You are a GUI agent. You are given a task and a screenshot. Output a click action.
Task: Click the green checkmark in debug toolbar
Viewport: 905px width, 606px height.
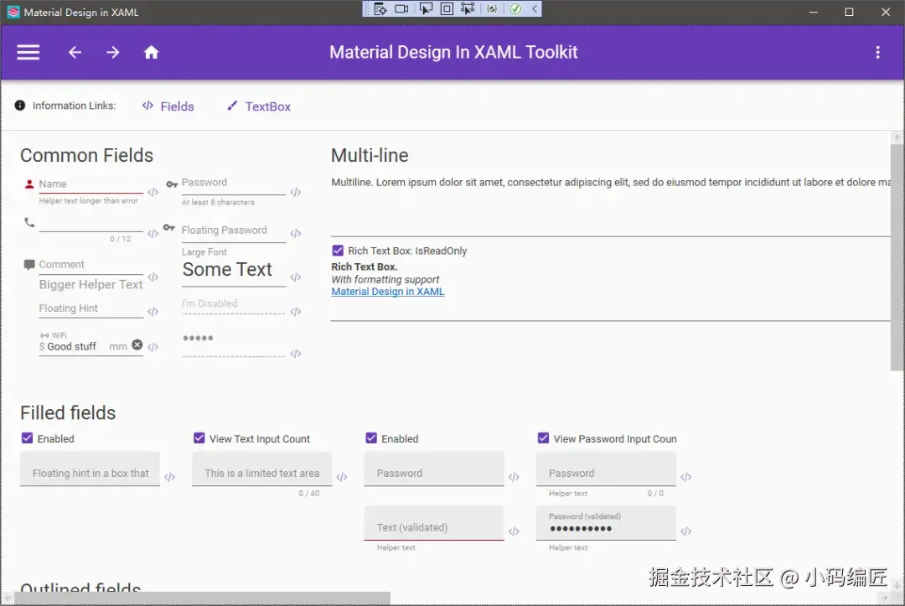click(x=515, y=8)
